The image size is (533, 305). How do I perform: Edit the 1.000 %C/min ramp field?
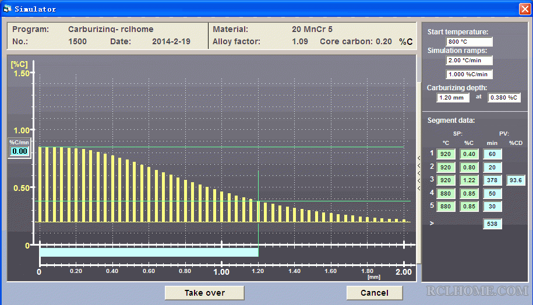[469, 74]
